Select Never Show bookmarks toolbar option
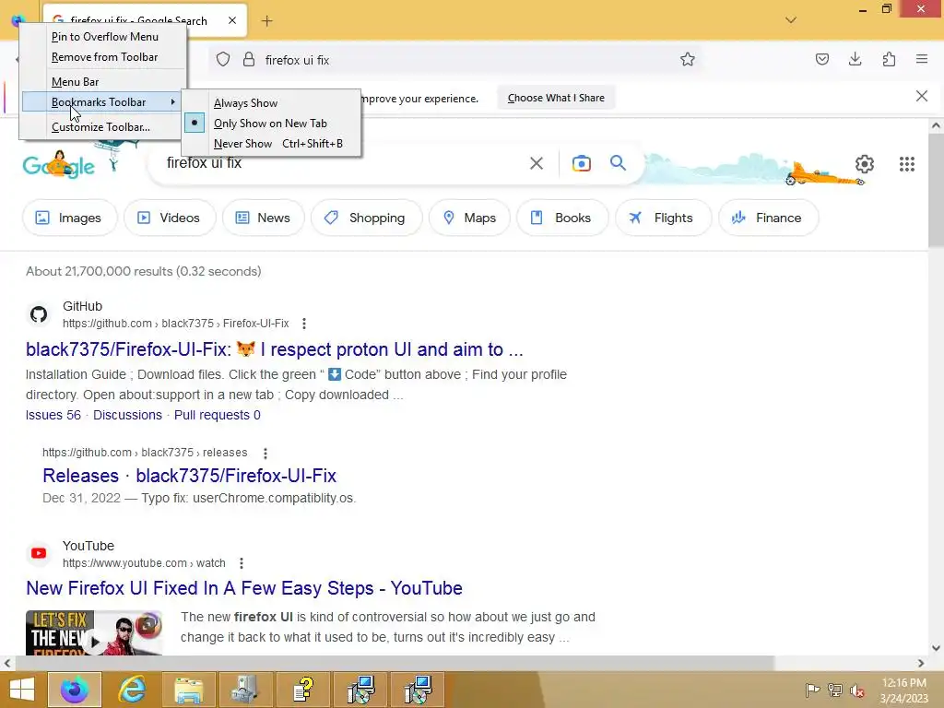 [272, 144]
